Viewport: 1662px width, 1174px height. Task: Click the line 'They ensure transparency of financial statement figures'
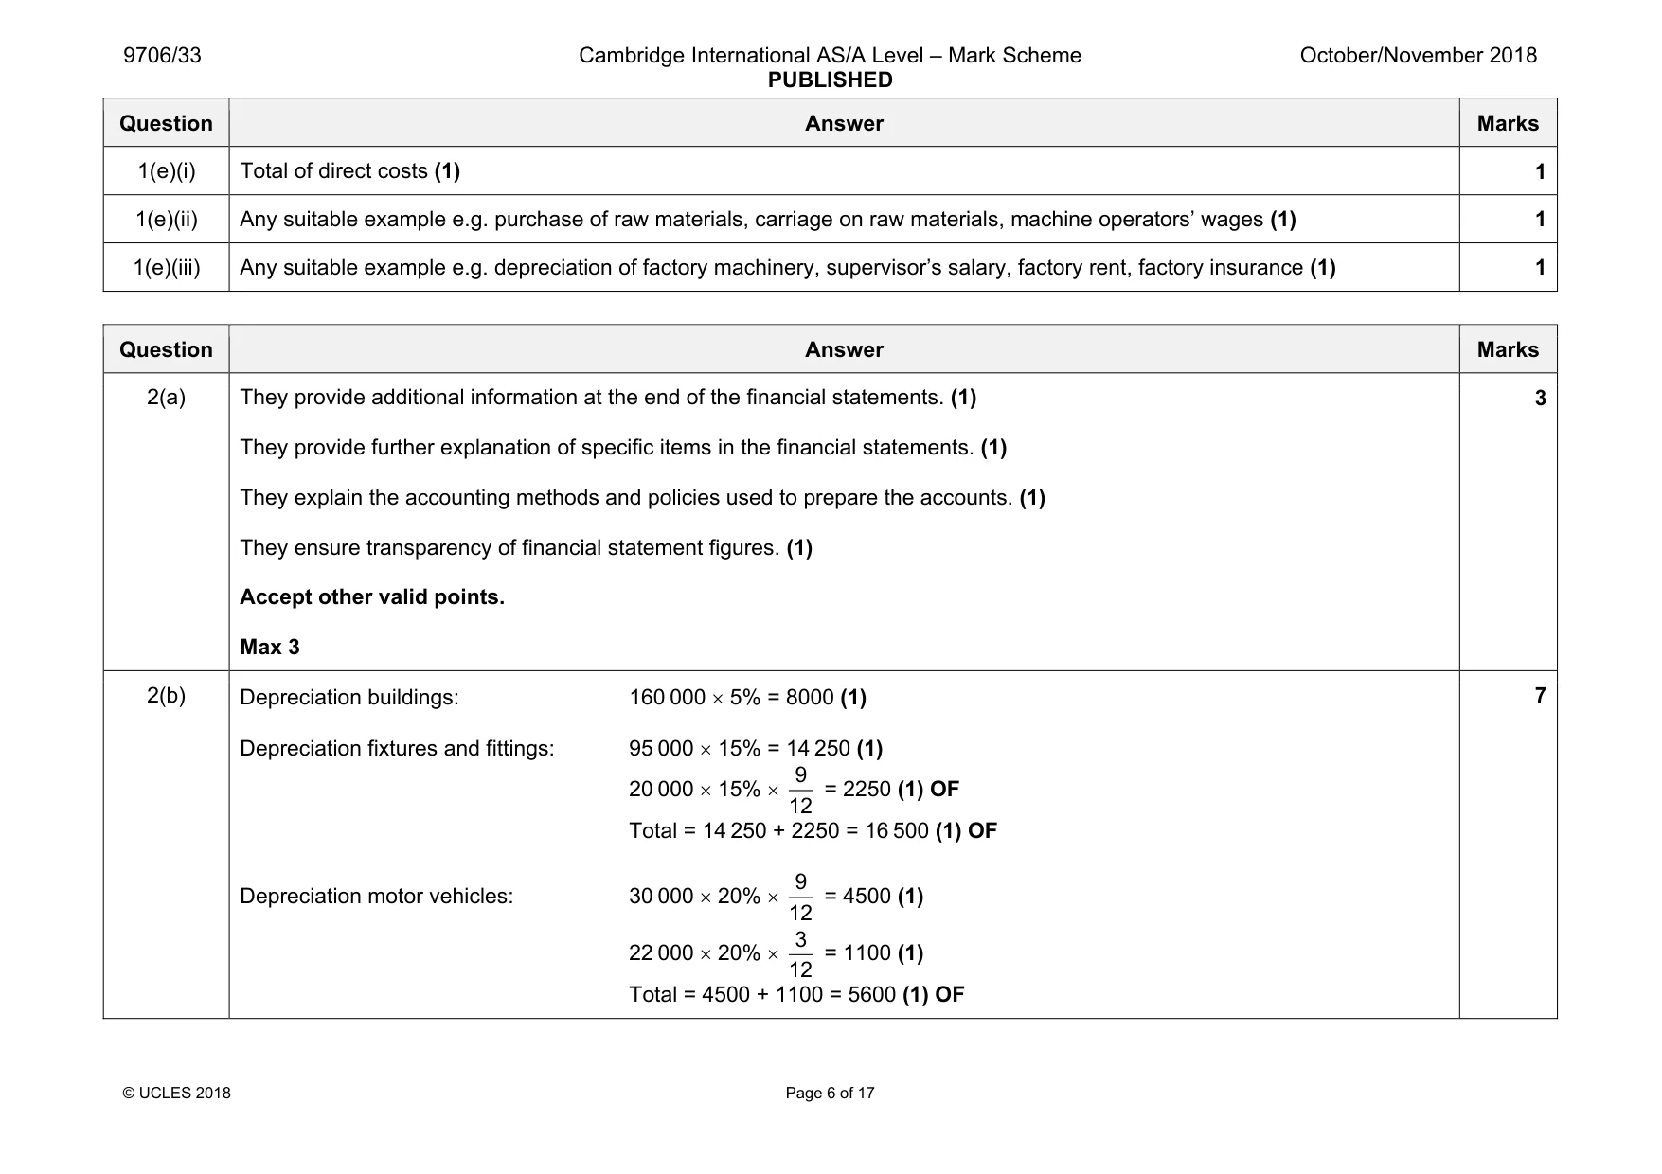[x=526, y=548]
